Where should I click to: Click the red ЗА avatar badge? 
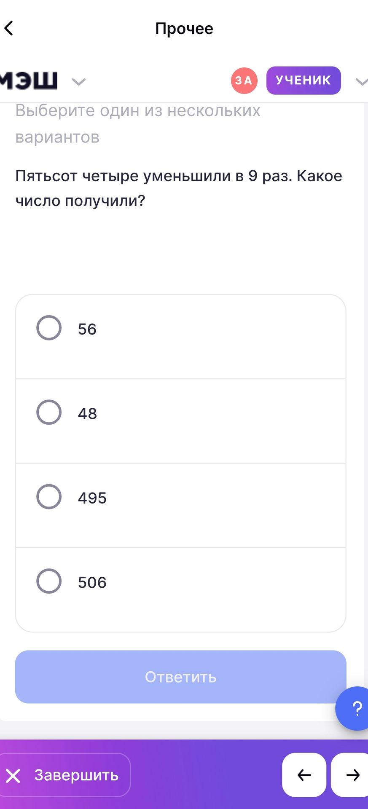[x=244, y=80]
